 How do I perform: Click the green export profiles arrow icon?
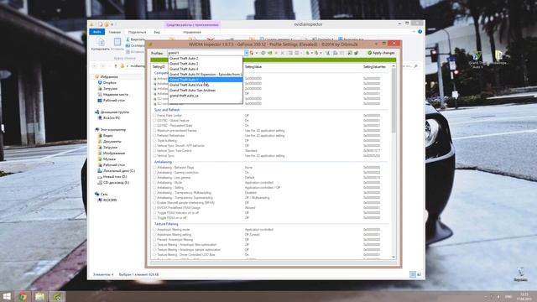[307, 53]
